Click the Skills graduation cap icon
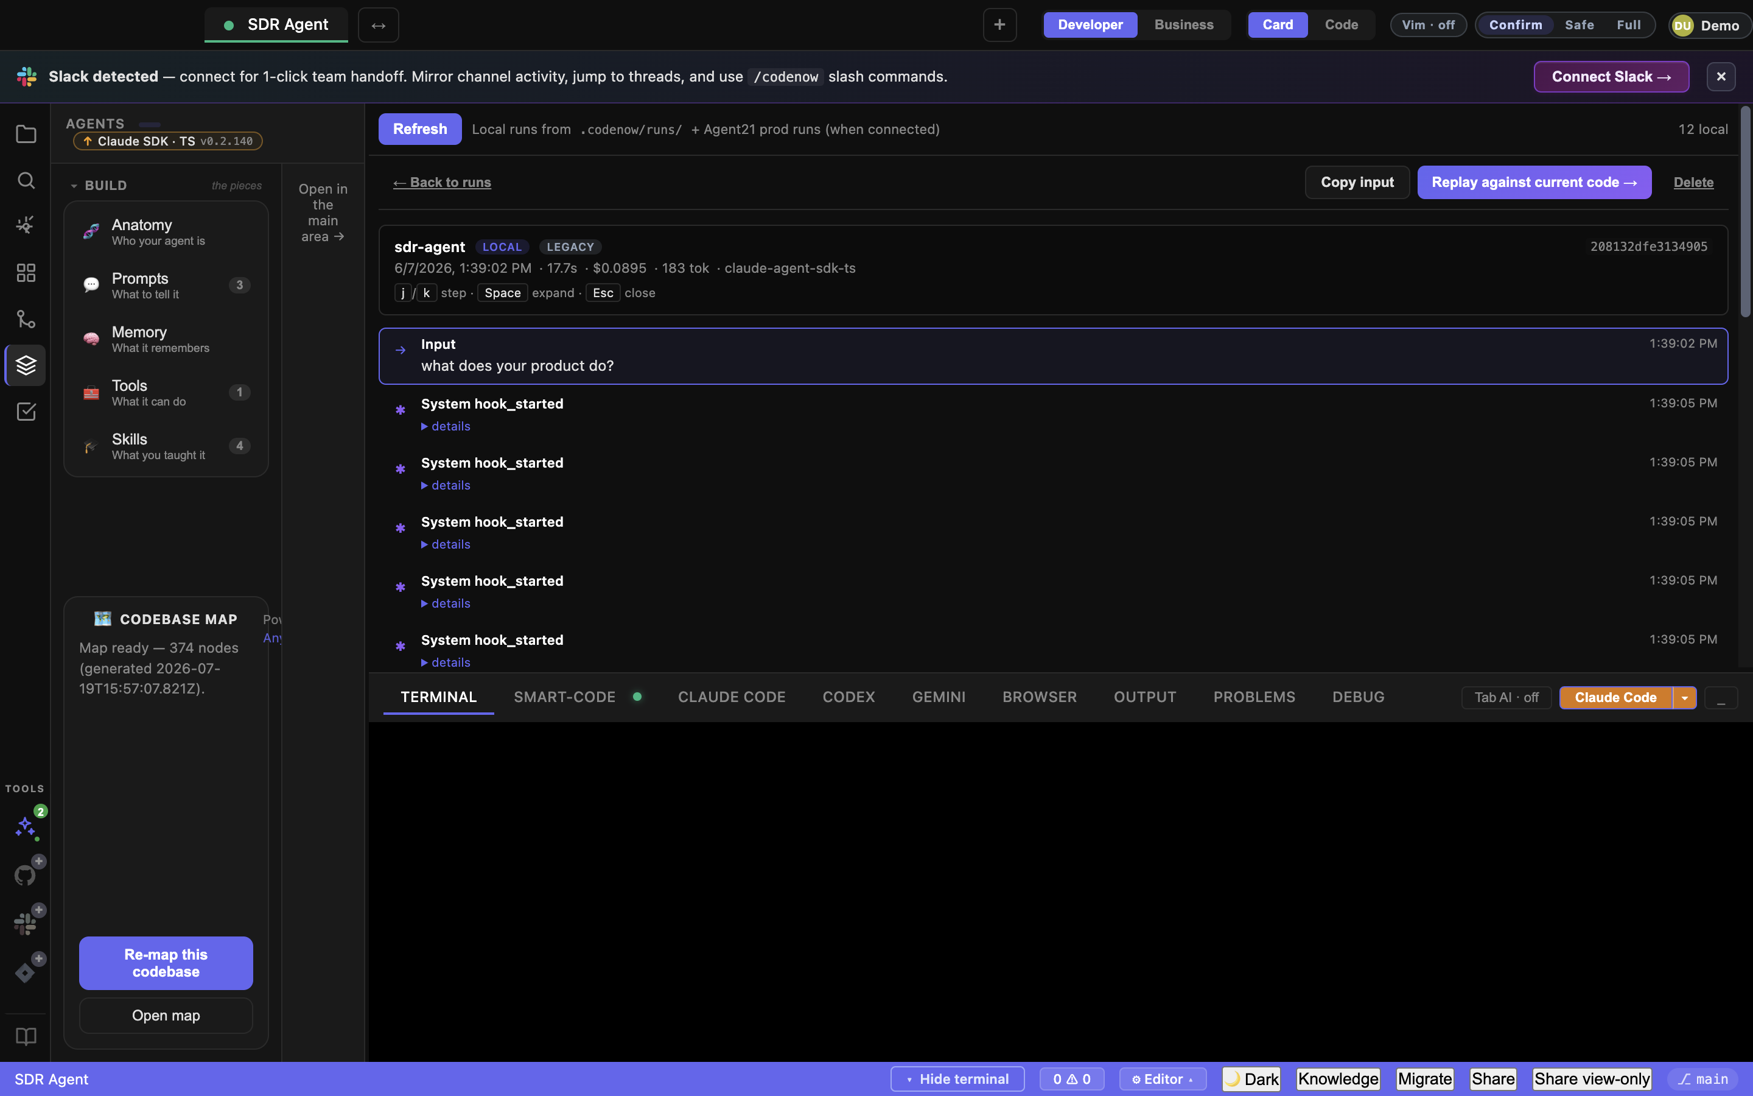The image size is (1753, 1096). coord(91,446)
